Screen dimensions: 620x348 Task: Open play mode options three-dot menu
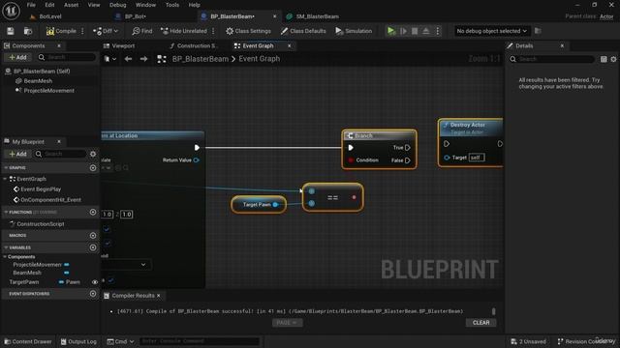point(438,31)
